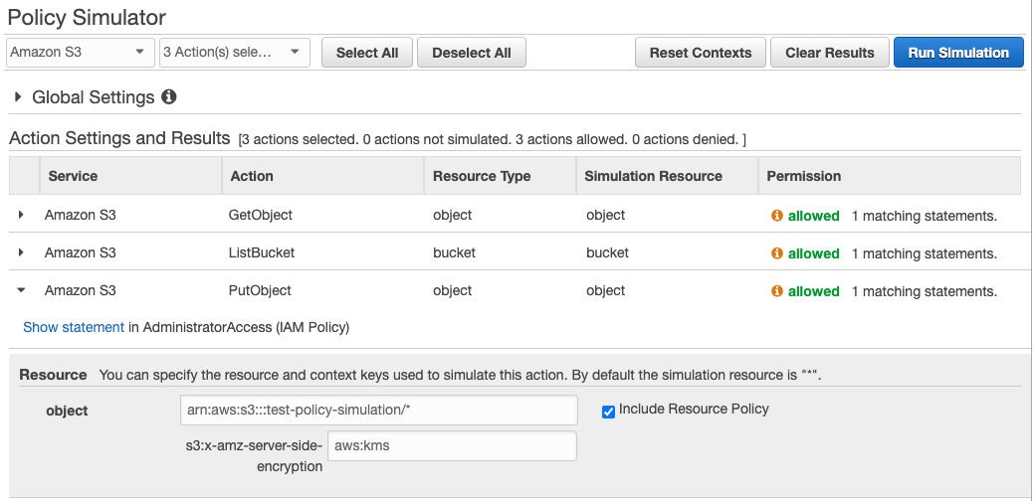The width and height of the screenshot is (1034, 501).
Task: Expand the GetObject action row
Action: click(21, 216)
